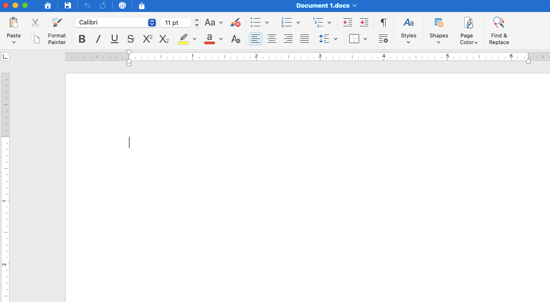Open bullet style options arrow
Screen dimensions: 550x302
point(267,23)
